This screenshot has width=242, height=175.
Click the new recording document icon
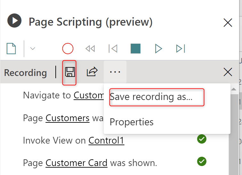point(12,49)
